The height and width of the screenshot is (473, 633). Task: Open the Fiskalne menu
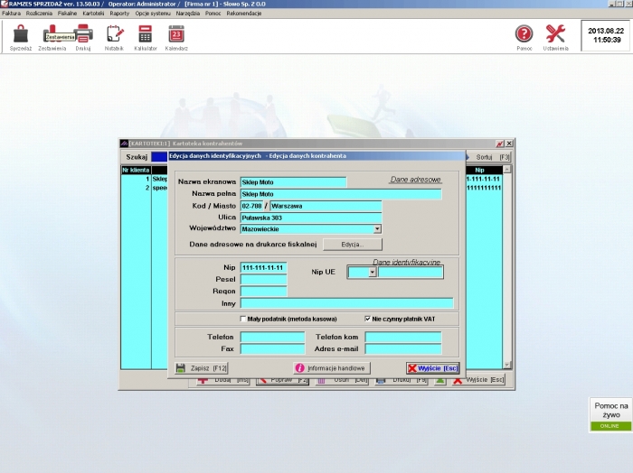click(x=68, y=14)
